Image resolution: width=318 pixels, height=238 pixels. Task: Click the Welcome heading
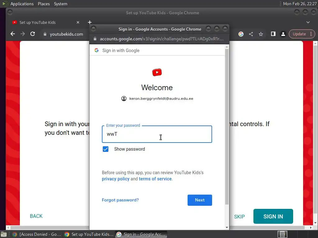tap(157, 87)
